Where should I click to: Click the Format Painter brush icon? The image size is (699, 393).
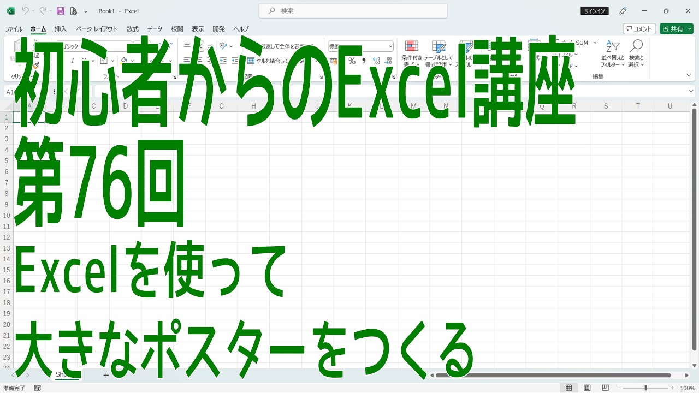(x=36, y=64)
